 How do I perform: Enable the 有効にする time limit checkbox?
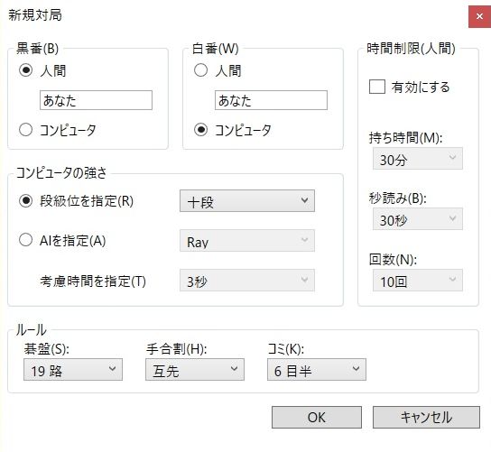[377, 87]
